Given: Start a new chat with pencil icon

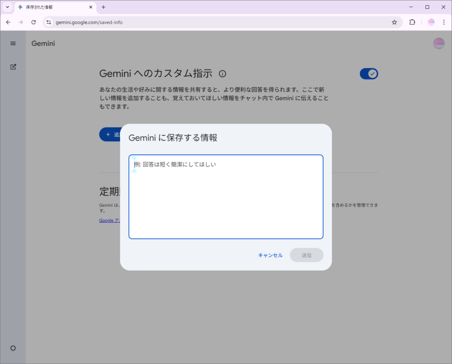Looking at the screenshot, I should (x=13, y=67).
